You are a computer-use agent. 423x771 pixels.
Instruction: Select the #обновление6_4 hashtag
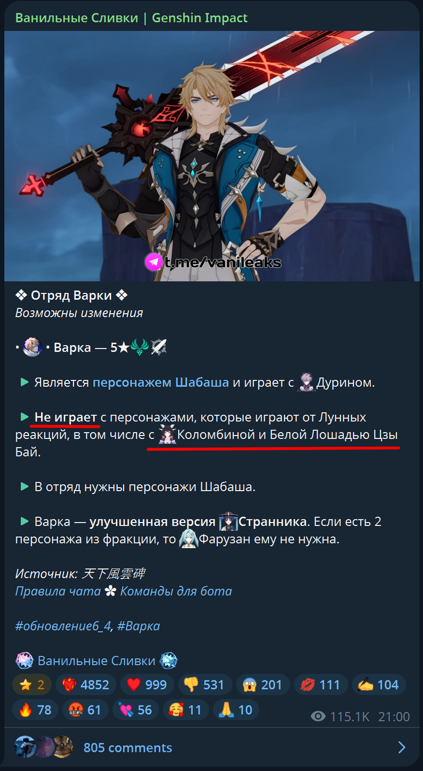click(x=63, y=626)
